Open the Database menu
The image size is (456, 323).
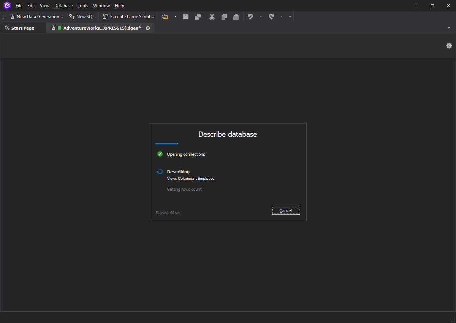[63, 5]
